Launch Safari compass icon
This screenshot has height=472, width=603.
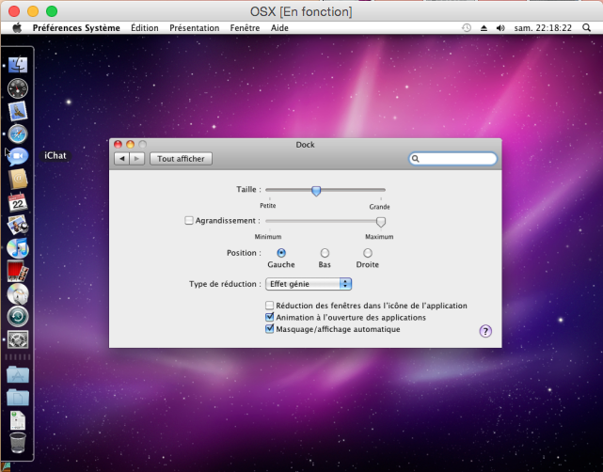[x=18, y=134]
